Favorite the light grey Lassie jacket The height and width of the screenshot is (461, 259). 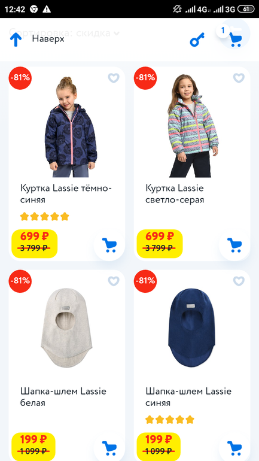239,78
